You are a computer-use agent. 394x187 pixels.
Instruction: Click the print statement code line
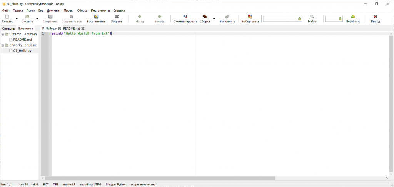81,33
